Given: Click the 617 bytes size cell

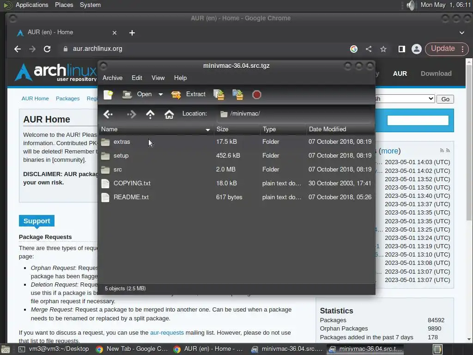Looking at the screenshot, I should point(229,197).
